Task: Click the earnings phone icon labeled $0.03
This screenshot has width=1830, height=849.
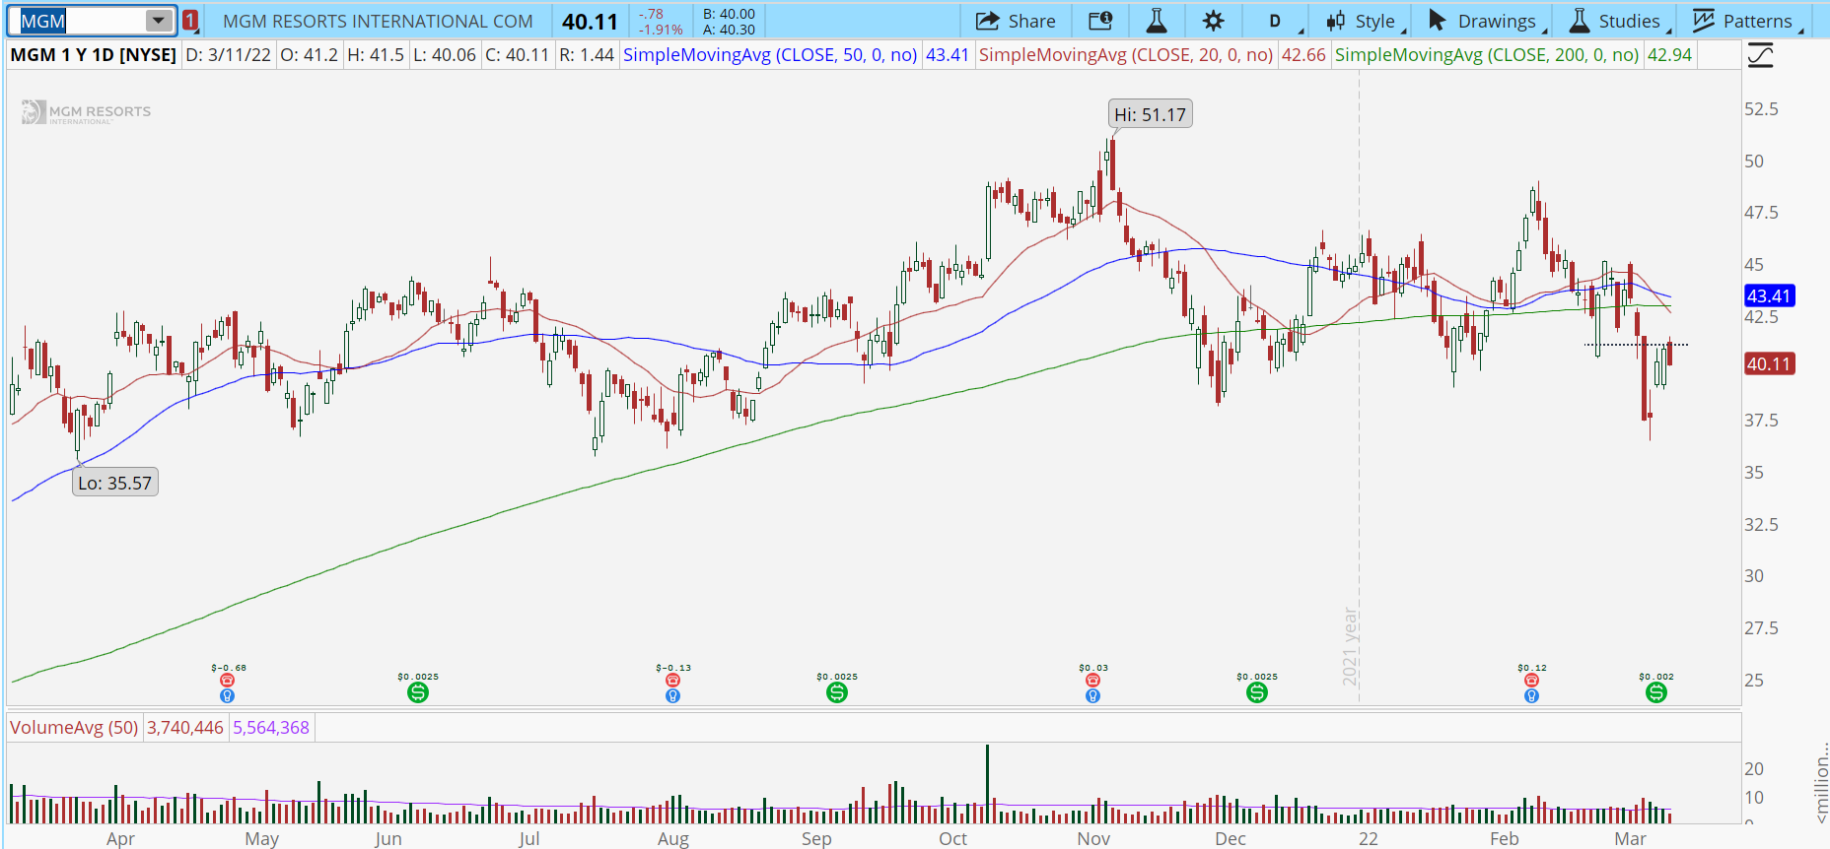Action: click(x=1092, y=680)
